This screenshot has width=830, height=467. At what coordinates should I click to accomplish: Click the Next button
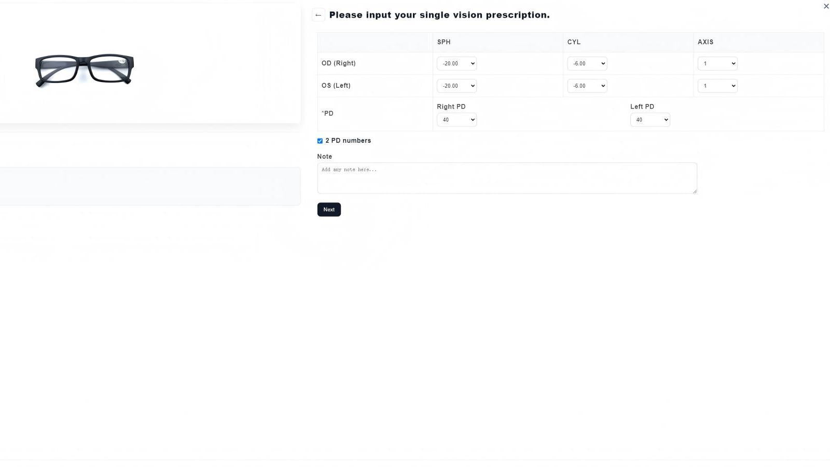pyautogui.click(x=328, y=209)
